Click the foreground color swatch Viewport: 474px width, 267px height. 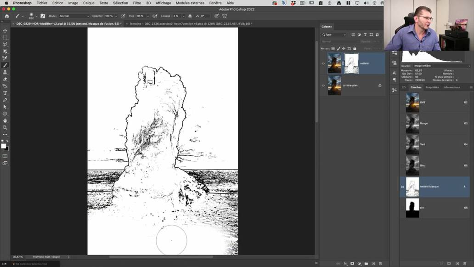point(4,146)
